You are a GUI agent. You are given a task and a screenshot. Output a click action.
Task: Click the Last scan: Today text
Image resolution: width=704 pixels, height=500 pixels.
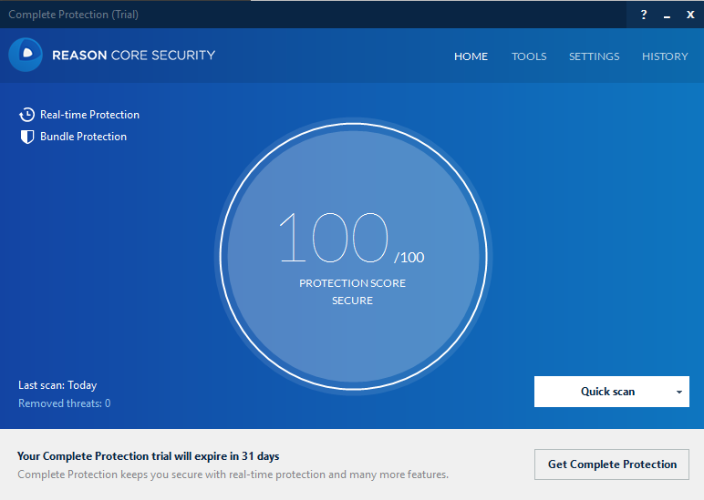57,385
